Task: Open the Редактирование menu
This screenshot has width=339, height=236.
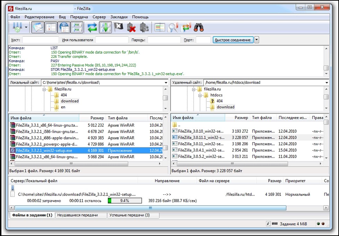Action: coord(40,17)
